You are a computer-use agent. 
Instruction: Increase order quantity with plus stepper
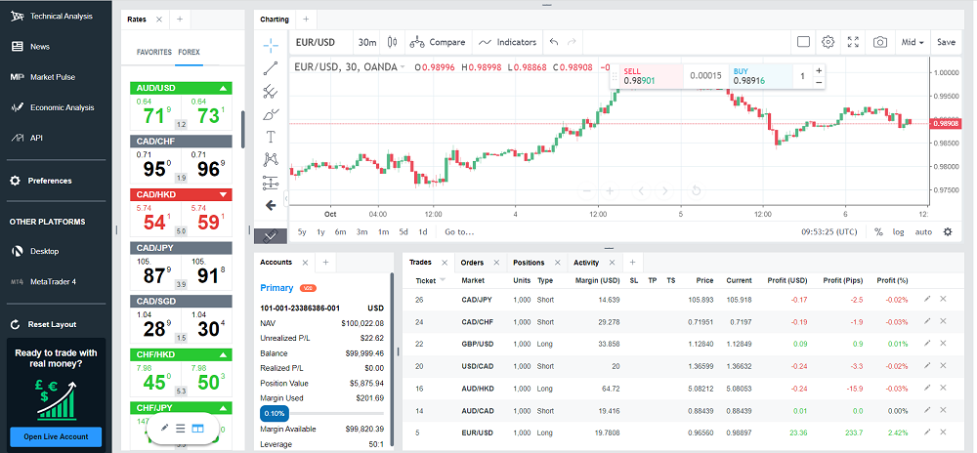[x=819, y=70]
